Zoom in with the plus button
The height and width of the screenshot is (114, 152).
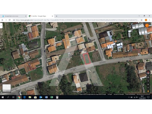(x=148, y=84)
